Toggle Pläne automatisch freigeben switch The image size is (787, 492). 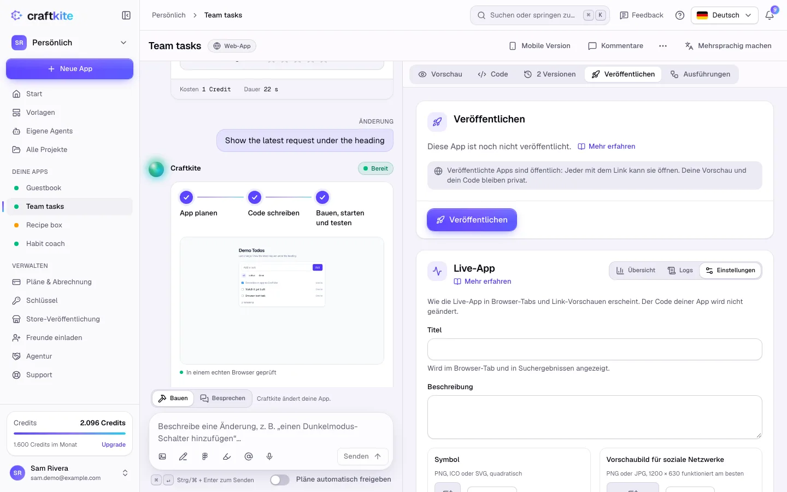coord(280,479)
